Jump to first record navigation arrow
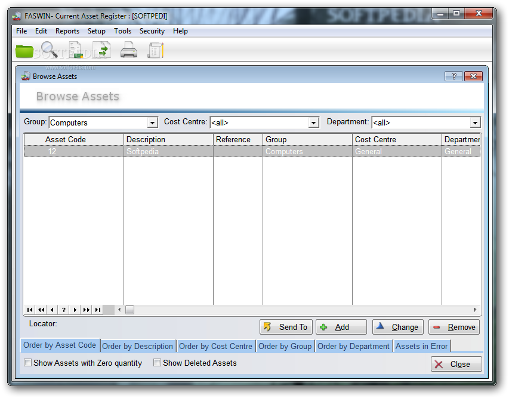Screen dimensions: 509x398 (x=30, y=310)
